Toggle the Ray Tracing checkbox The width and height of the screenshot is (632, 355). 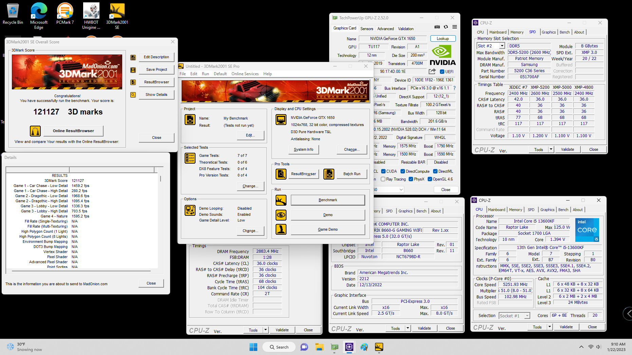click(383, 179)
